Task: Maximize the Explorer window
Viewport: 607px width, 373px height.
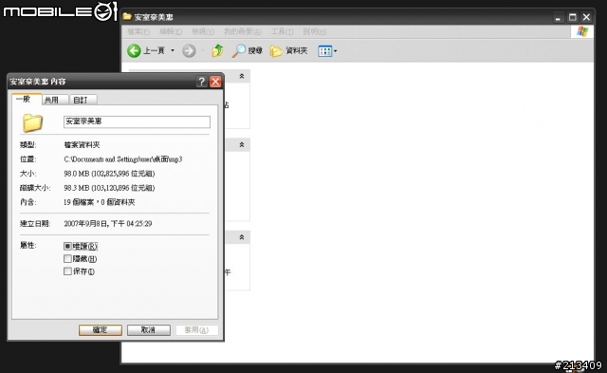Action: (573, 17)
